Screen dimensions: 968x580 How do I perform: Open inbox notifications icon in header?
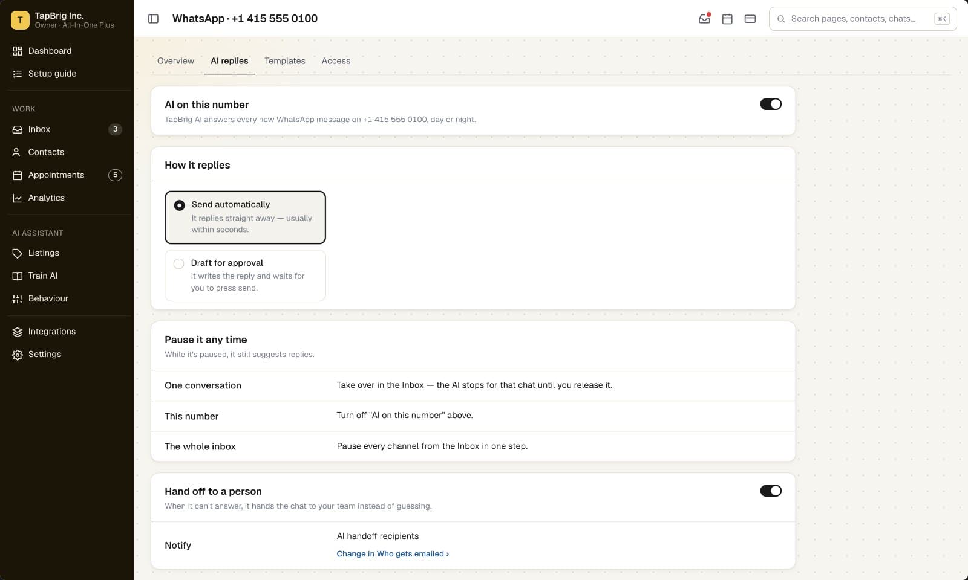click(704, 19)
